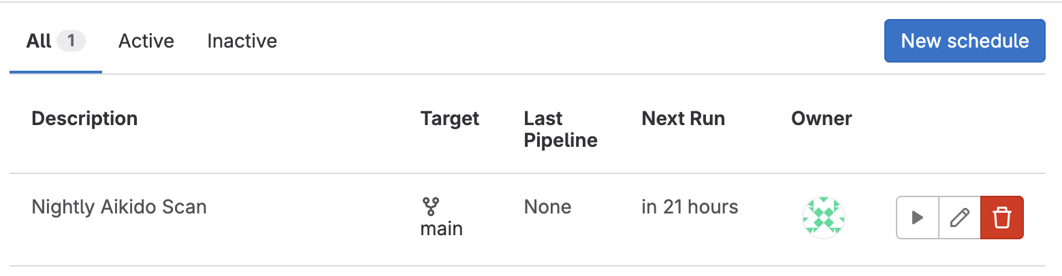Switch to the All tab
The width and height of the screenshot is (1062, 276).
coord(56,41)
